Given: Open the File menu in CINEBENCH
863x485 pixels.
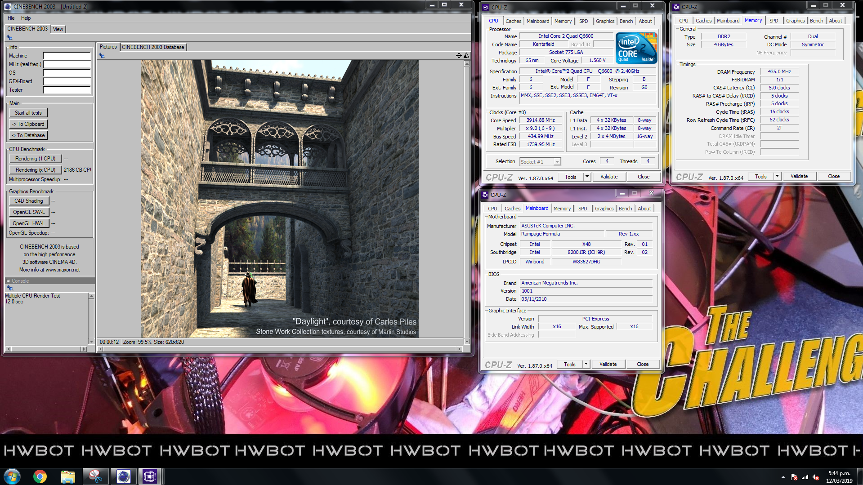Looking at the screenshot, I should pyautogui.click(x=11, y=18).
